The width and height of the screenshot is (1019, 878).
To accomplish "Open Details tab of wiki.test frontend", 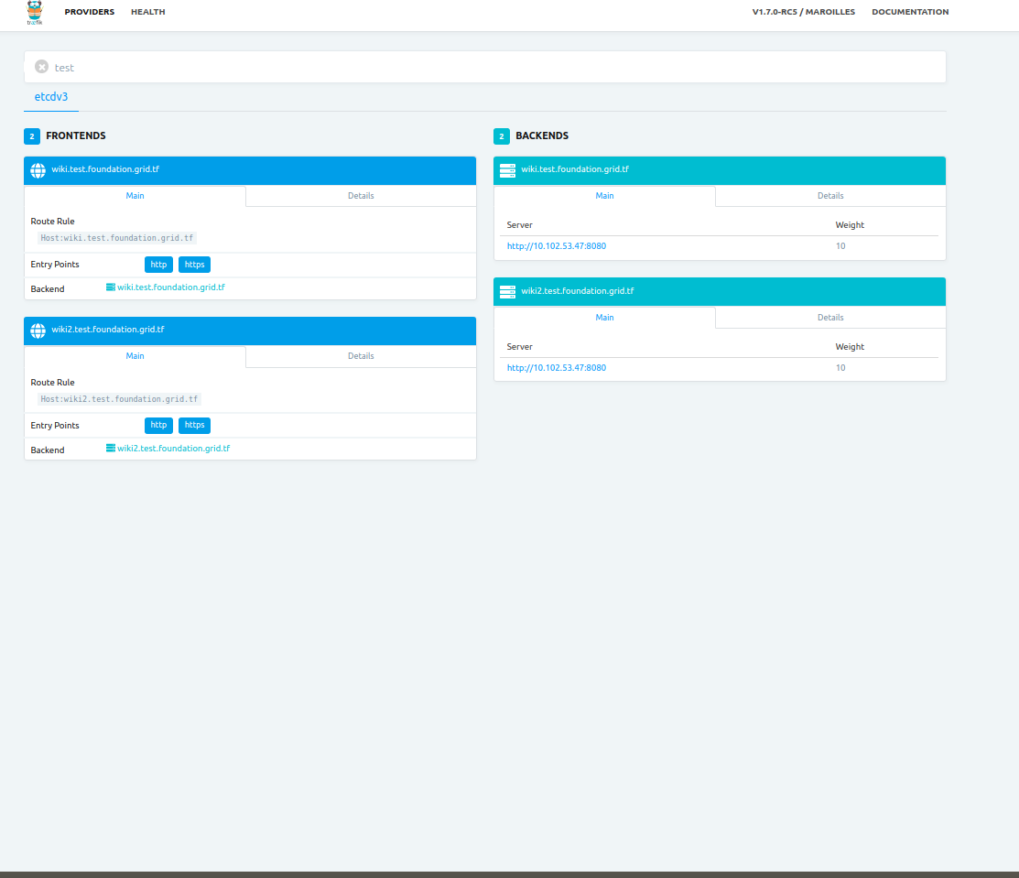I will click(361, 196).
